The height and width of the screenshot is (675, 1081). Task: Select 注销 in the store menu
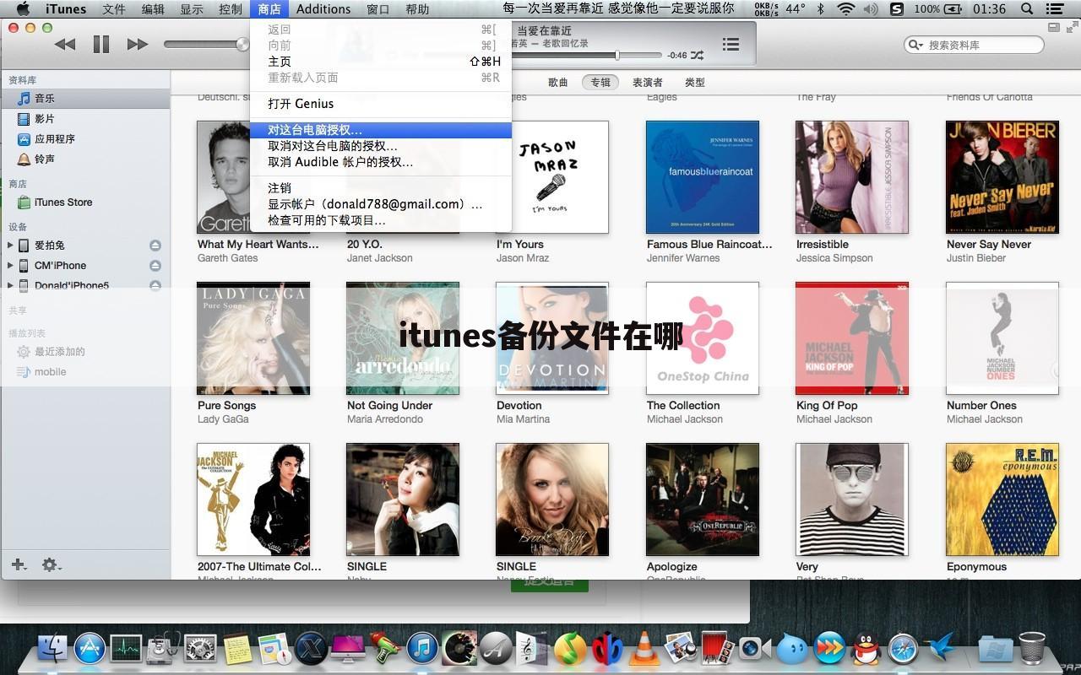point(381,188)
